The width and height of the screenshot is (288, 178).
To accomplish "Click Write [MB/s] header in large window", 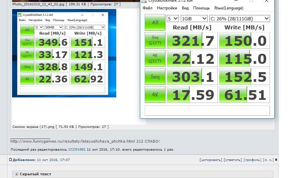I will pos(244,27).
